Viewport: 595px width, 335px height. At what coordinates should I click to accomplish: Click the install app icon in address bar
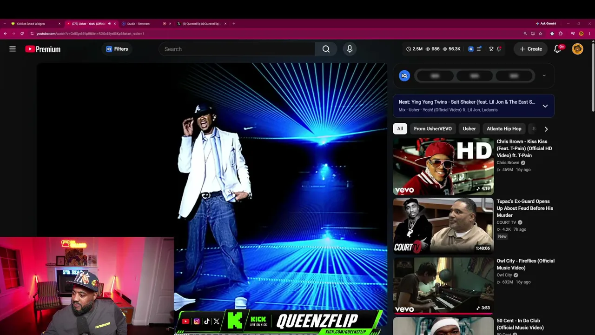(x=533, y=33)
